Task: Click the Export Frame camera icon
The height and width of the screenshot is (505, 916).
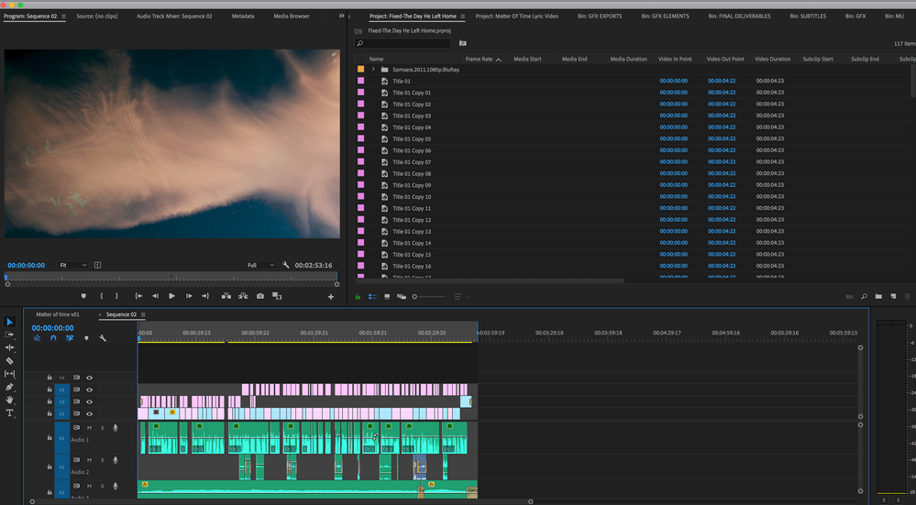Action: click(x=260, y=296)
